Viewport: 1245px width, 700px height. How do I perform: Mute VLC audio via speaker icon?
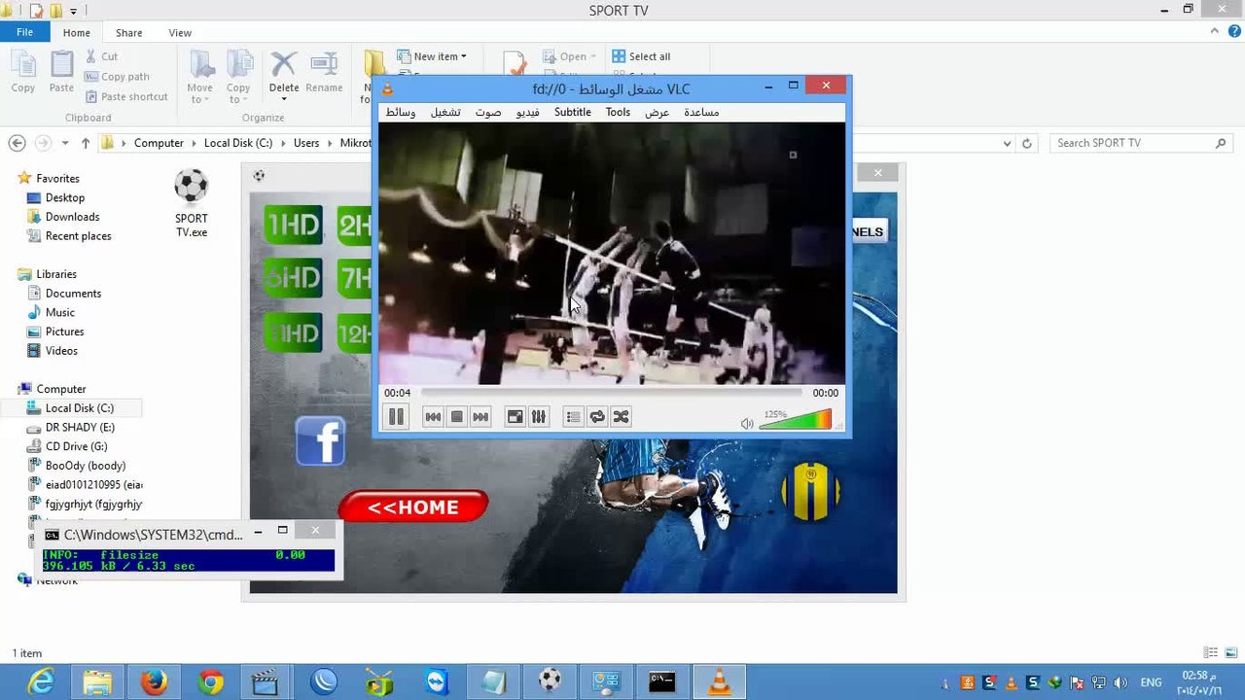[747, 424]
